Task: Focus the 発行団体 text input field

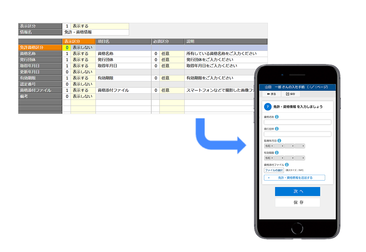Action: click(x=297, y=134)
